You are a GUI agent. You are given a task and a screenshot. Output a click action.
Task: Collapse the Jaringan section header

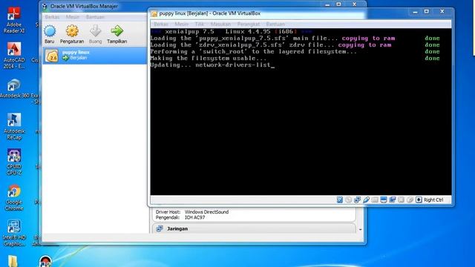pyautogui.click(x=253, y=229)
